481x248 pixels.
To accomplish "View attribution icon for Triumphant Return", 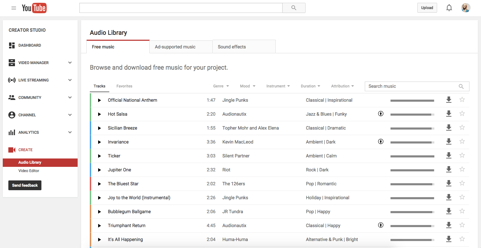I will [x=381, y=225].
